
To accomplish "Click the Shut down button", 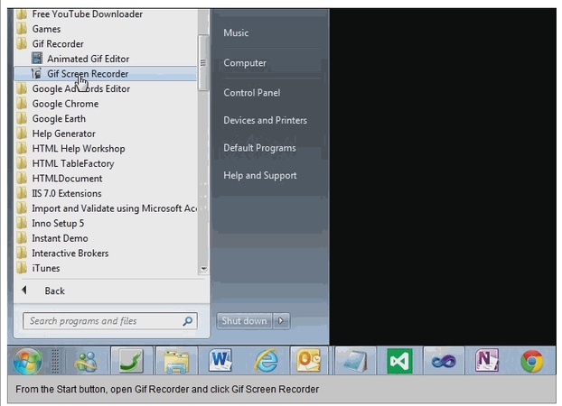I will click(244, 320).
